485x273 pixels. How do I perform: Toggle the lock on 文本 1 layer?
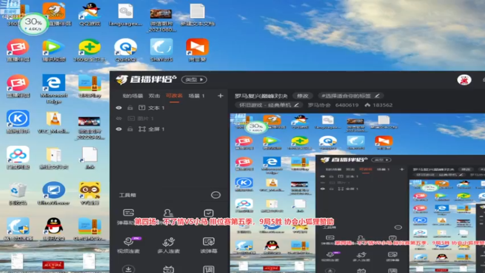(130, 108)
